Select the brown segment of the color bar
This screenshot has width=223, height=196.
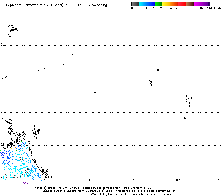(x=190, y=4)
